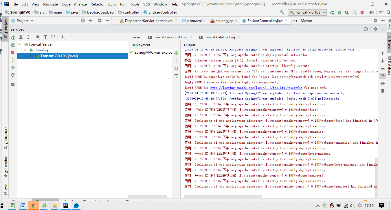Expand the Tomcat 7.0.103 [local] node
Image resolution: width=391 pixels, height=210 pixels.
click(x=31, y=56)
